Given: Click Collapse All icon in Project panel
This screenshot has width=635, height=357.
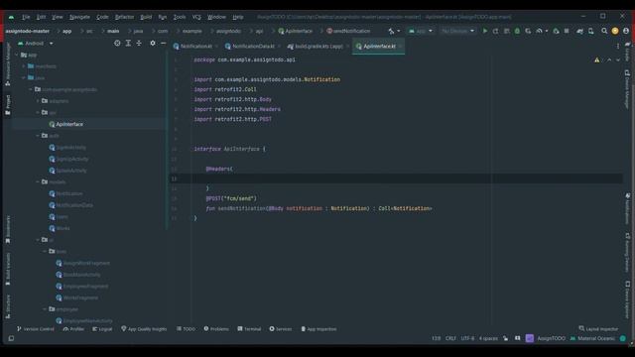Looking at the screenshot, I should click(x=139, y=43).
